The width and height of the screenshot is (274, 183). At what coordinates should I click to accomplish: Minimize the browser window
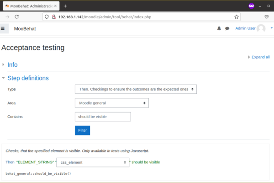[x=260, y=6]
